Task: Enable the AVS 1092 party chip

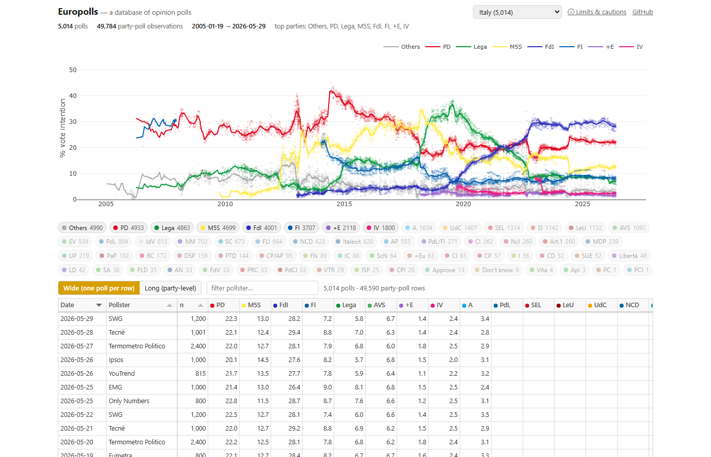Action: tap(629, 228)
